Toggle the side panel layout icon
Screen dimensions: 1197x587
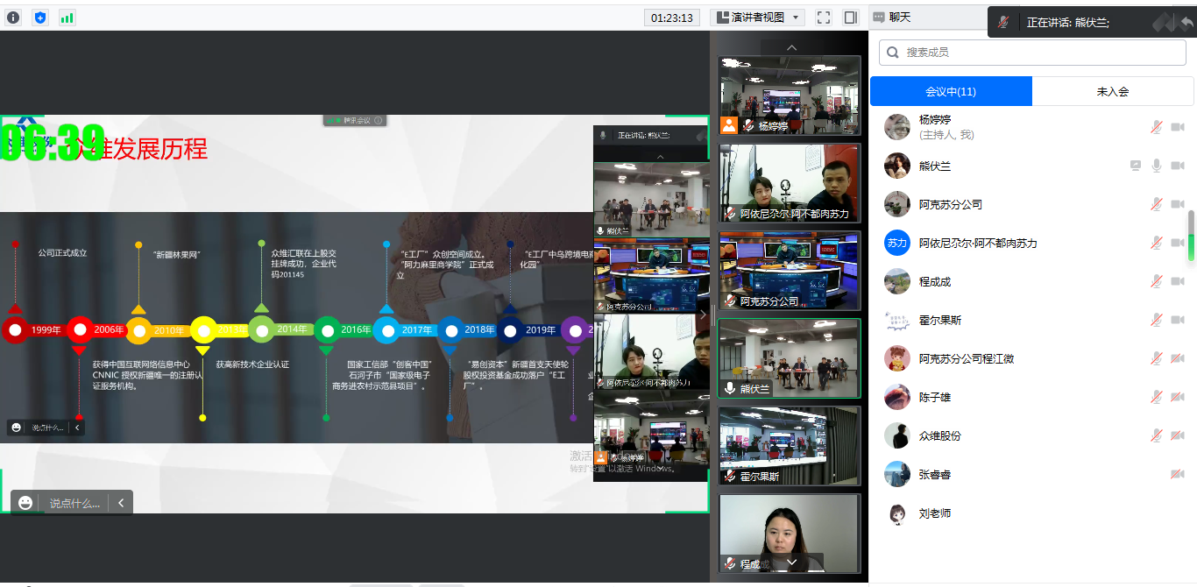(x=850, y=18)
